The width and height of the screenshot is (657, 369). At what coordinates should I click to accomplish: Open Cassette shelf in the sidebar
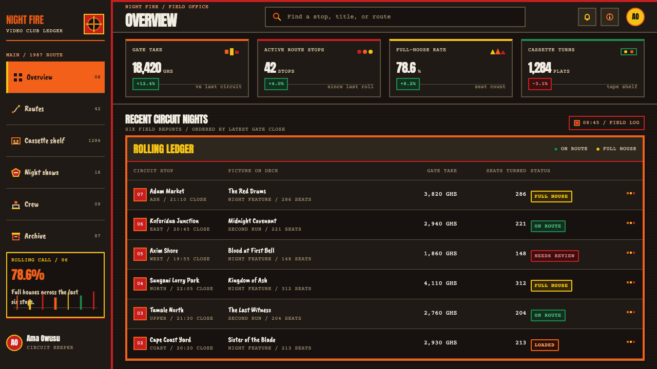pos(55,141)
